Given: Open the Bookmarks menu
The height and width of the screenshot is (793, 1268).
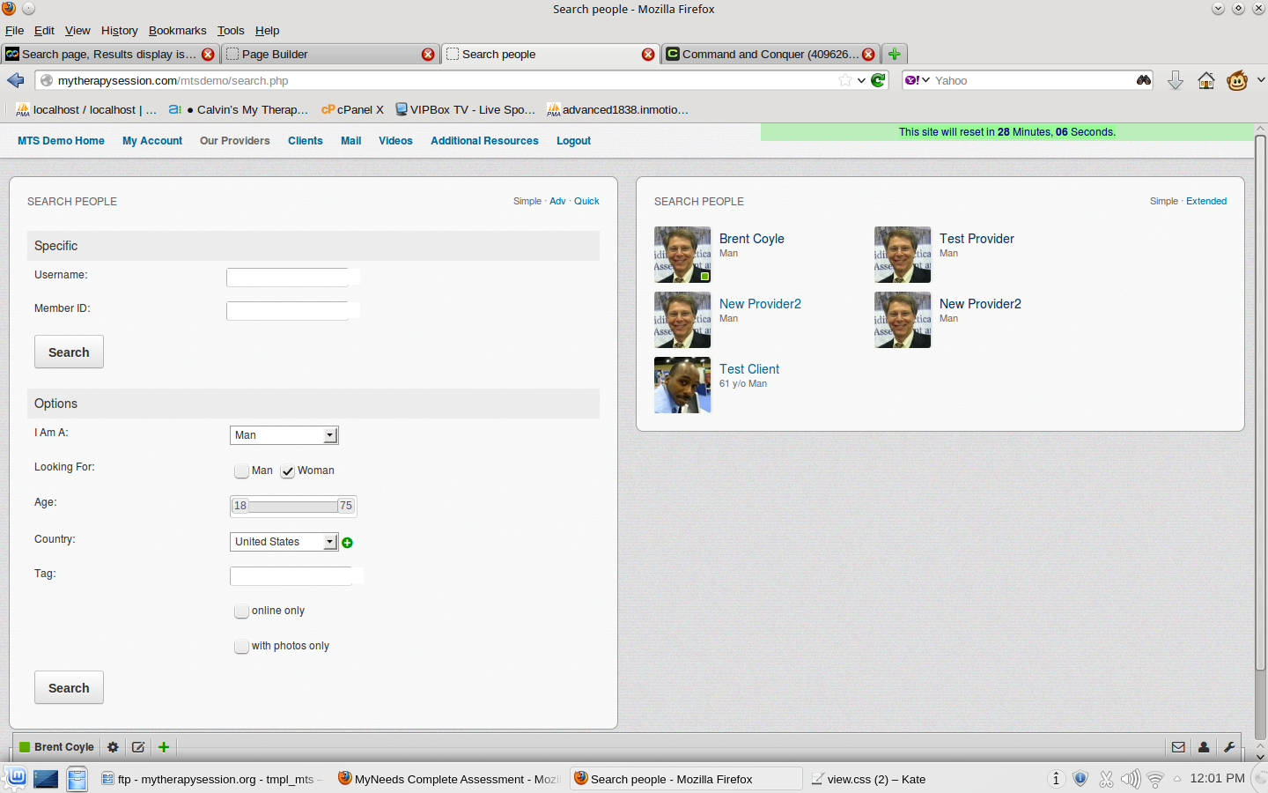Looking at the screenshot, I should [177, 30].
